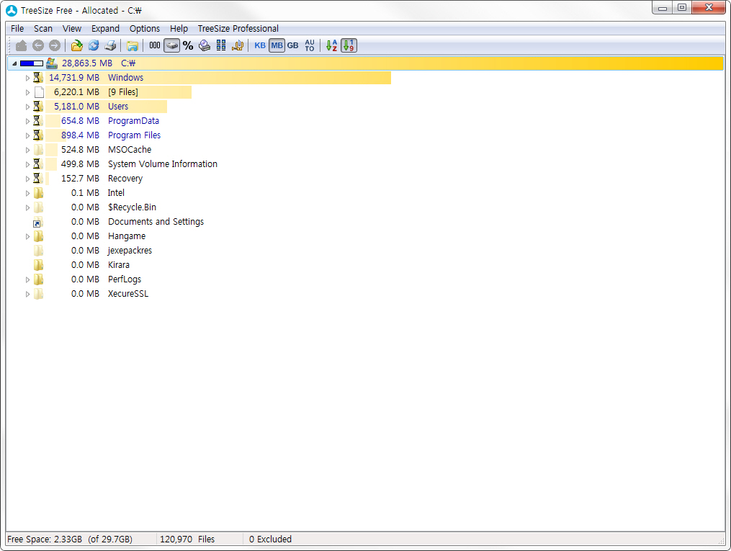Open the Scan menu

[43, 28]
